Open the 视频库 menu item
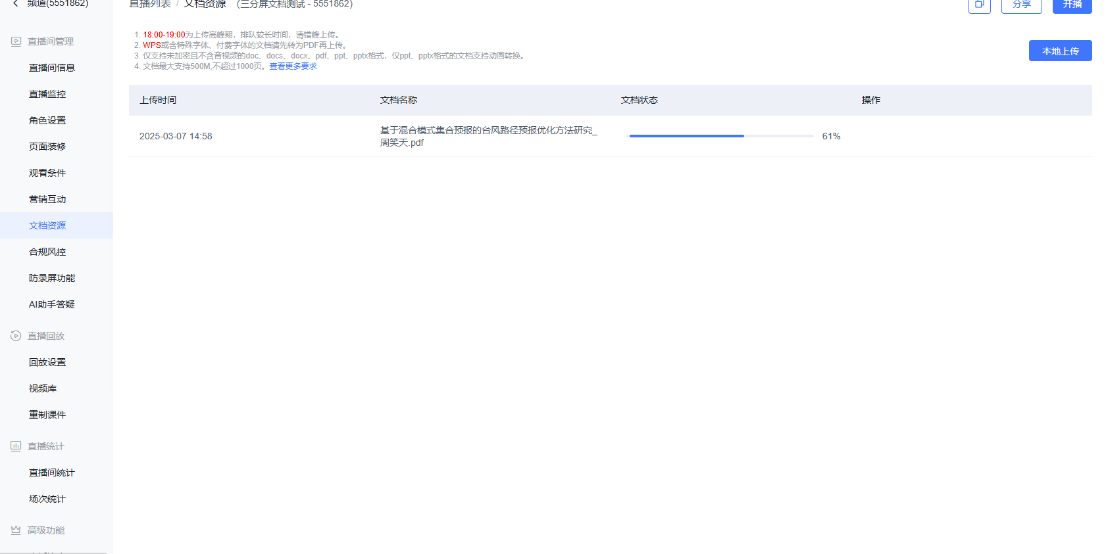Screen dimensions: 1106x554 point(43,388)
